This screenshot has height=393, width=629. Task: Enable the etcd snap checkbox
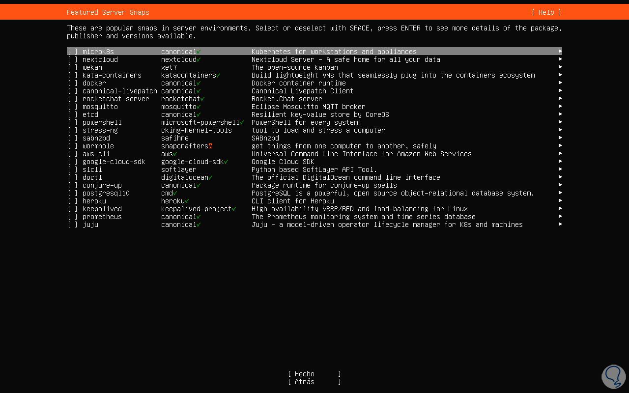(73, 114)
